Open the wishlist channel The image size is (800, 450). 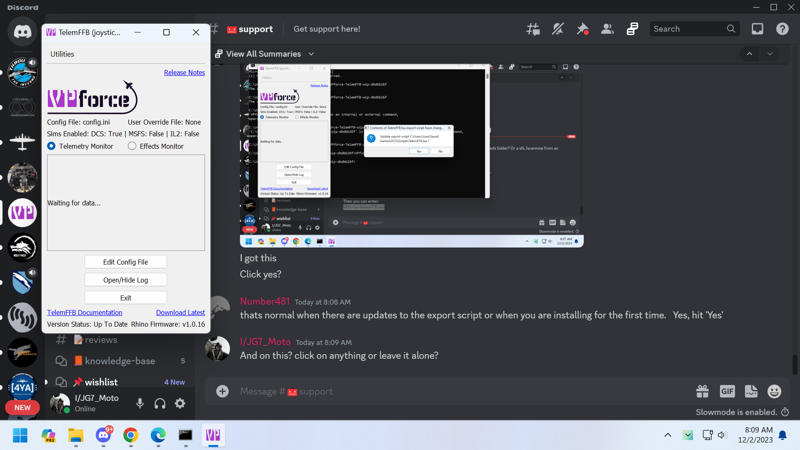coord(101,382)
